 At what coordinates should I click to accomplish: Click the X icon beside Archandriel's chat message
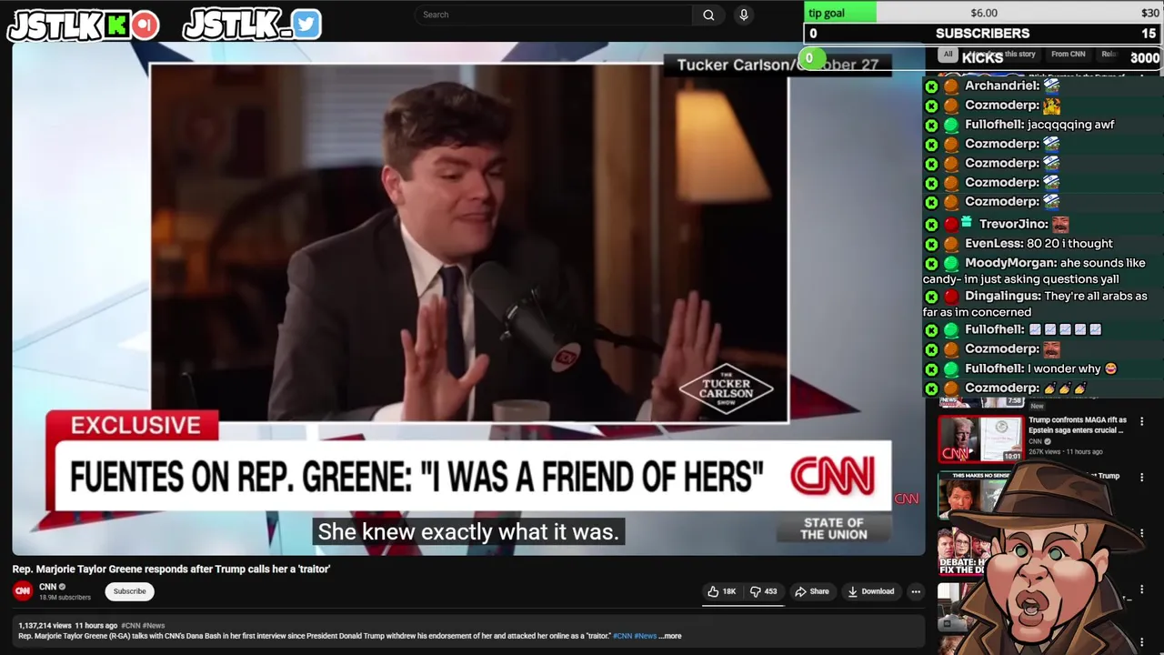[931, 86]
